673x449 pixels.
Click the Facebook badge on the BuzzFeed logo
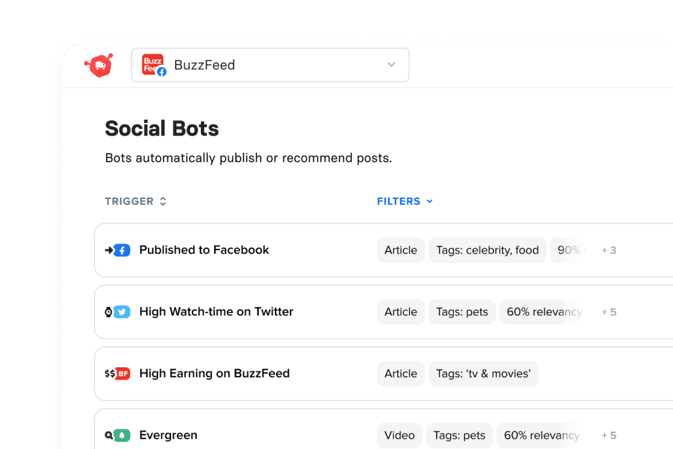point(161,71)
